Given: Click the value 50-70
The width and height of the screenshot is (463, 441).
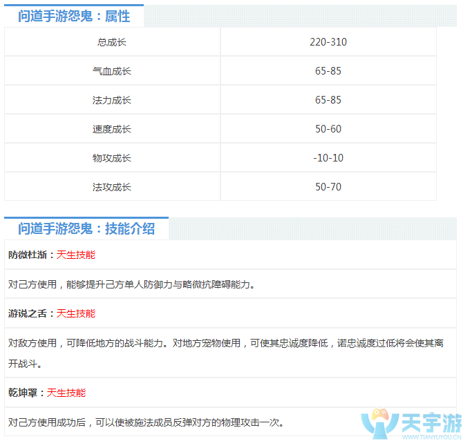Looking at the screenshot, I should (328, 187).
